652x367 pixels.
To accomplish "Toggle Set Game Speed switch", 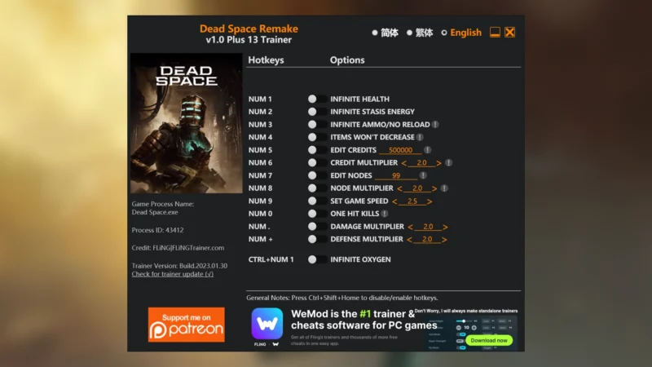I will pos(317,201).
